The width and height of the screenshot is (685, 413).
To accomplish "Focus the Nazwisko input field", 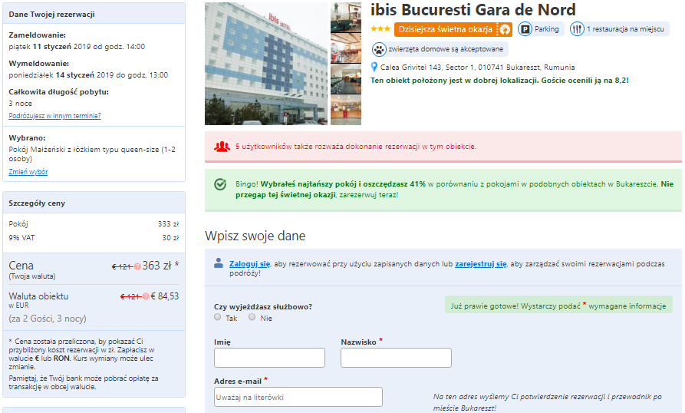I will pos(397,358).
